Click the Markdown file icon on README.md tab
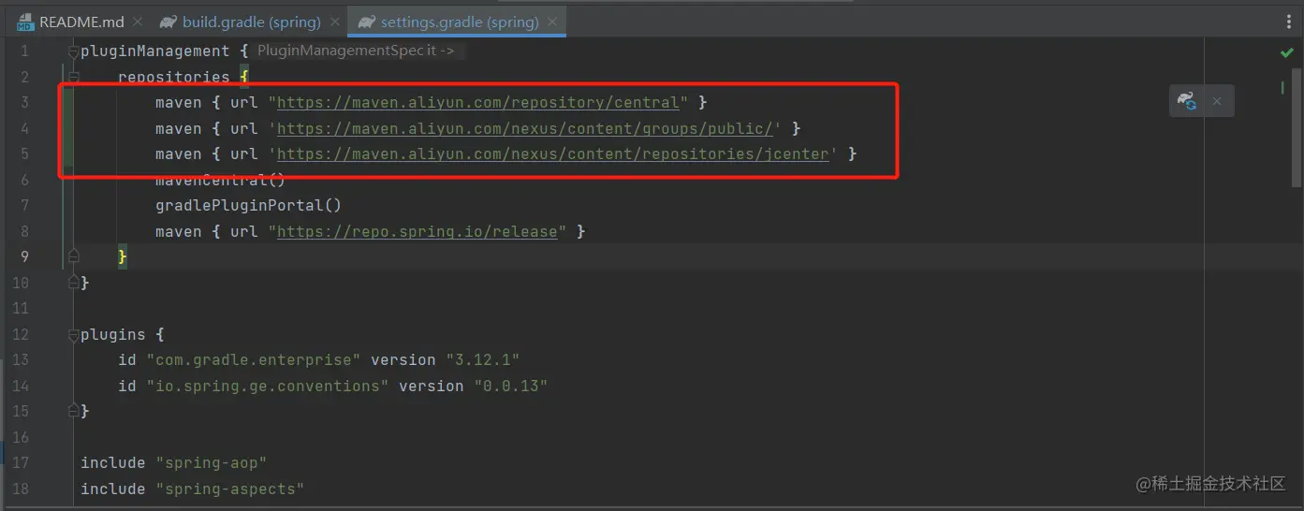This screenshot has width=1304, height=511. [25, 22]
